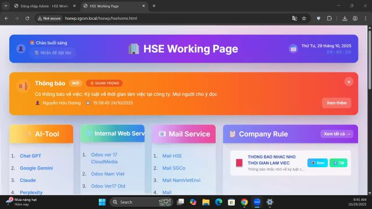
Task: Open the Extensions puzzle icon
Action: pyautogui.click(x=330, y=18)
